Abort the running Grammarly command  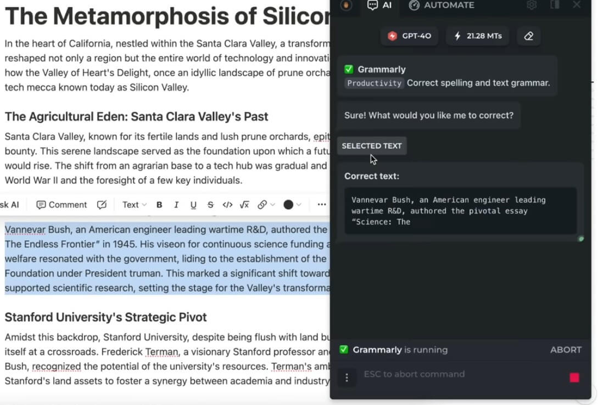566,350
